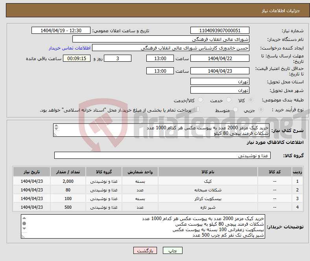
Task: Select the کالا/خدمت radio button
Action: (x=201, y=100)
